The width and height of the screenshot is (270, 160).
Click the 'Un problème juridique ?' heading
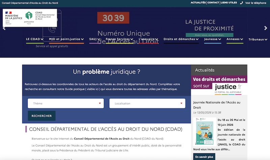(107, 72)
